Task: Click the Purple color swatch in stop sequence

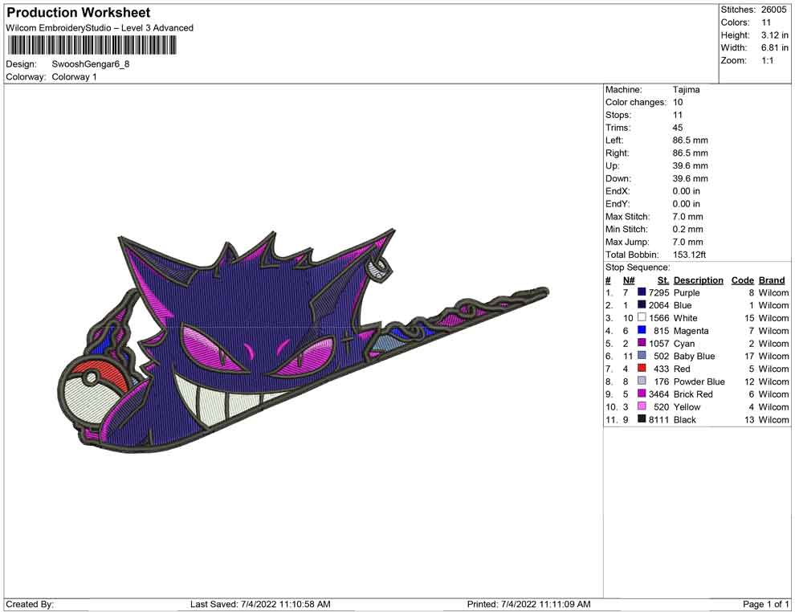Action: (x=642, y=292)
